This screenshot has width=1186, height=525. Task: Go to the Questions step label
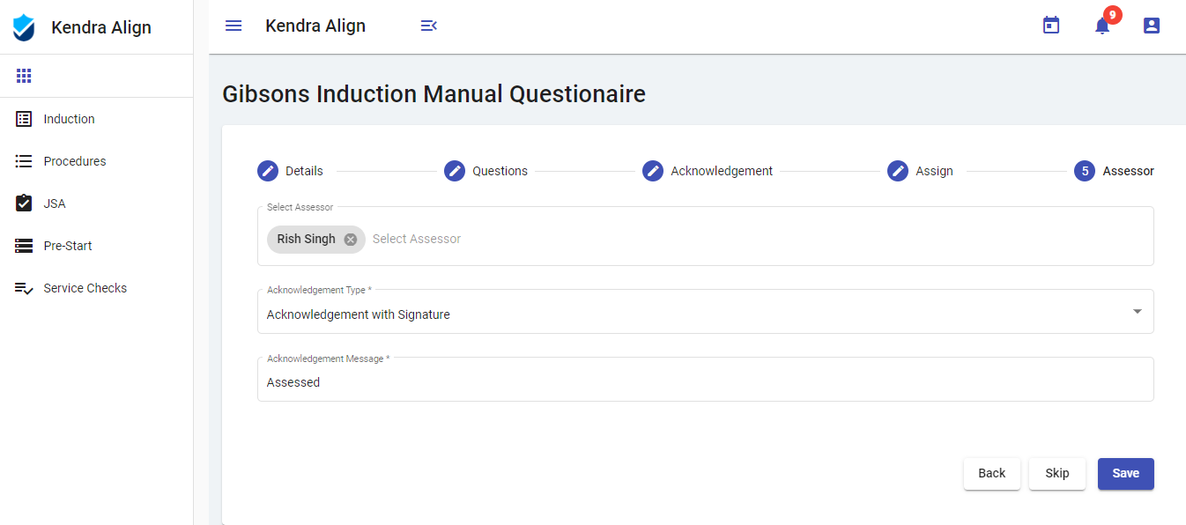click(x=500, y=171)
